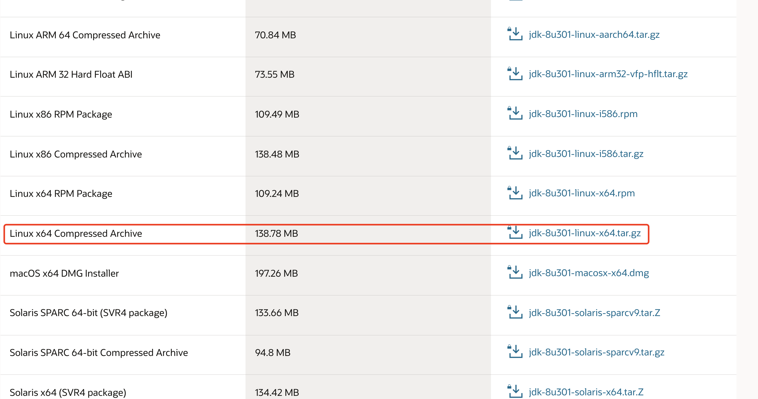
Task: Click download icon for solaris-sparcv9.tar.gz
Action: [x=515, y=352]
